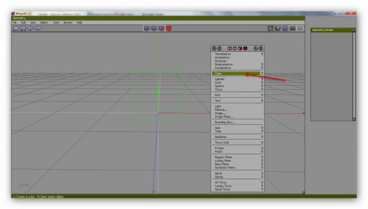Click the Save disk icon in toolbar
Image resolution: width=368 pixels, height=209 pixels.
click(x=23, y=28)
